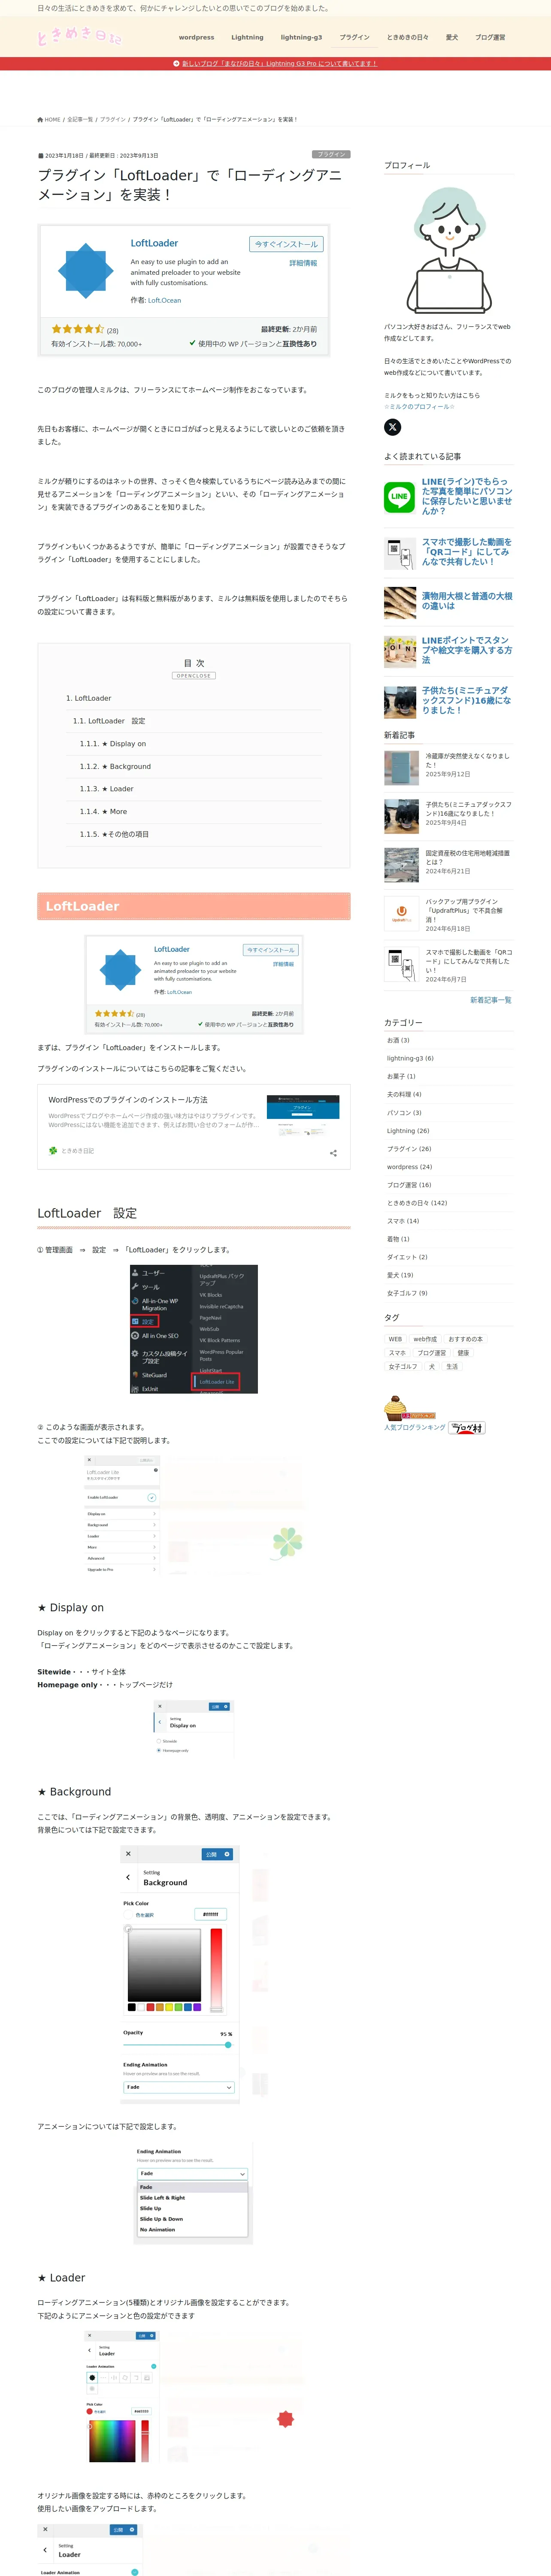Click the ブログ村 banner badge
The height and width of the screenshot is (2576, 551).
click(467, 1427)
